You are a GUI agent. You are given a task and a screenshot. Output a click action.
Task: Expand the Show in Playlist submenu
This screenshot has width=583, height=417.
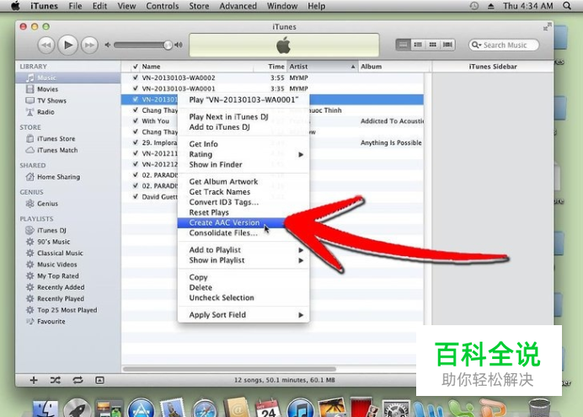tap(243, 260)
